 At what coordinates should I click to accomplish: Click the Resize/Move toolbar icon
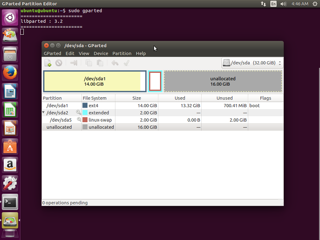[74, 63]
